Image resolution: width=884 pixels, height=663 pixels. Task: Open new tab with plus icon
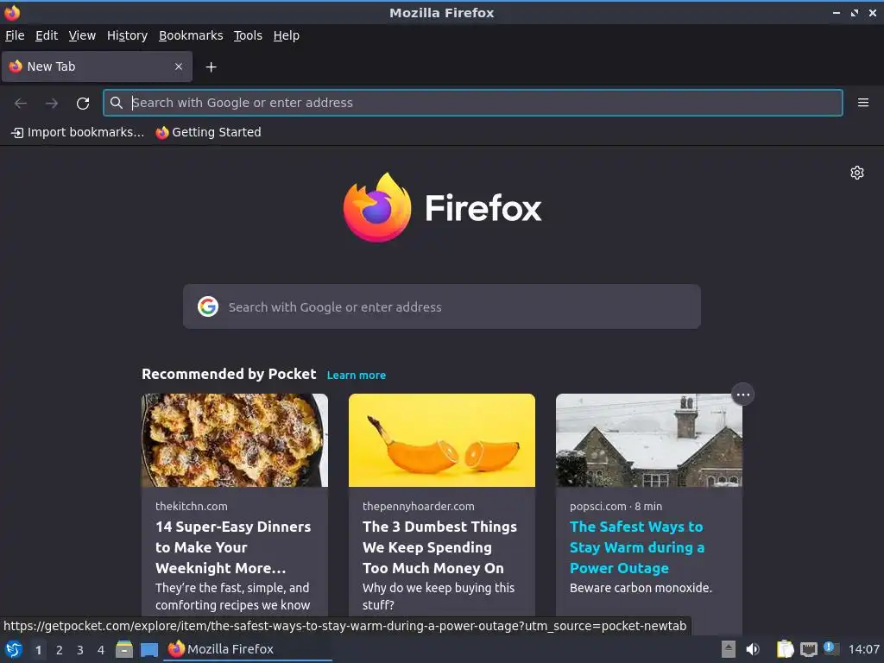(211, 67)
